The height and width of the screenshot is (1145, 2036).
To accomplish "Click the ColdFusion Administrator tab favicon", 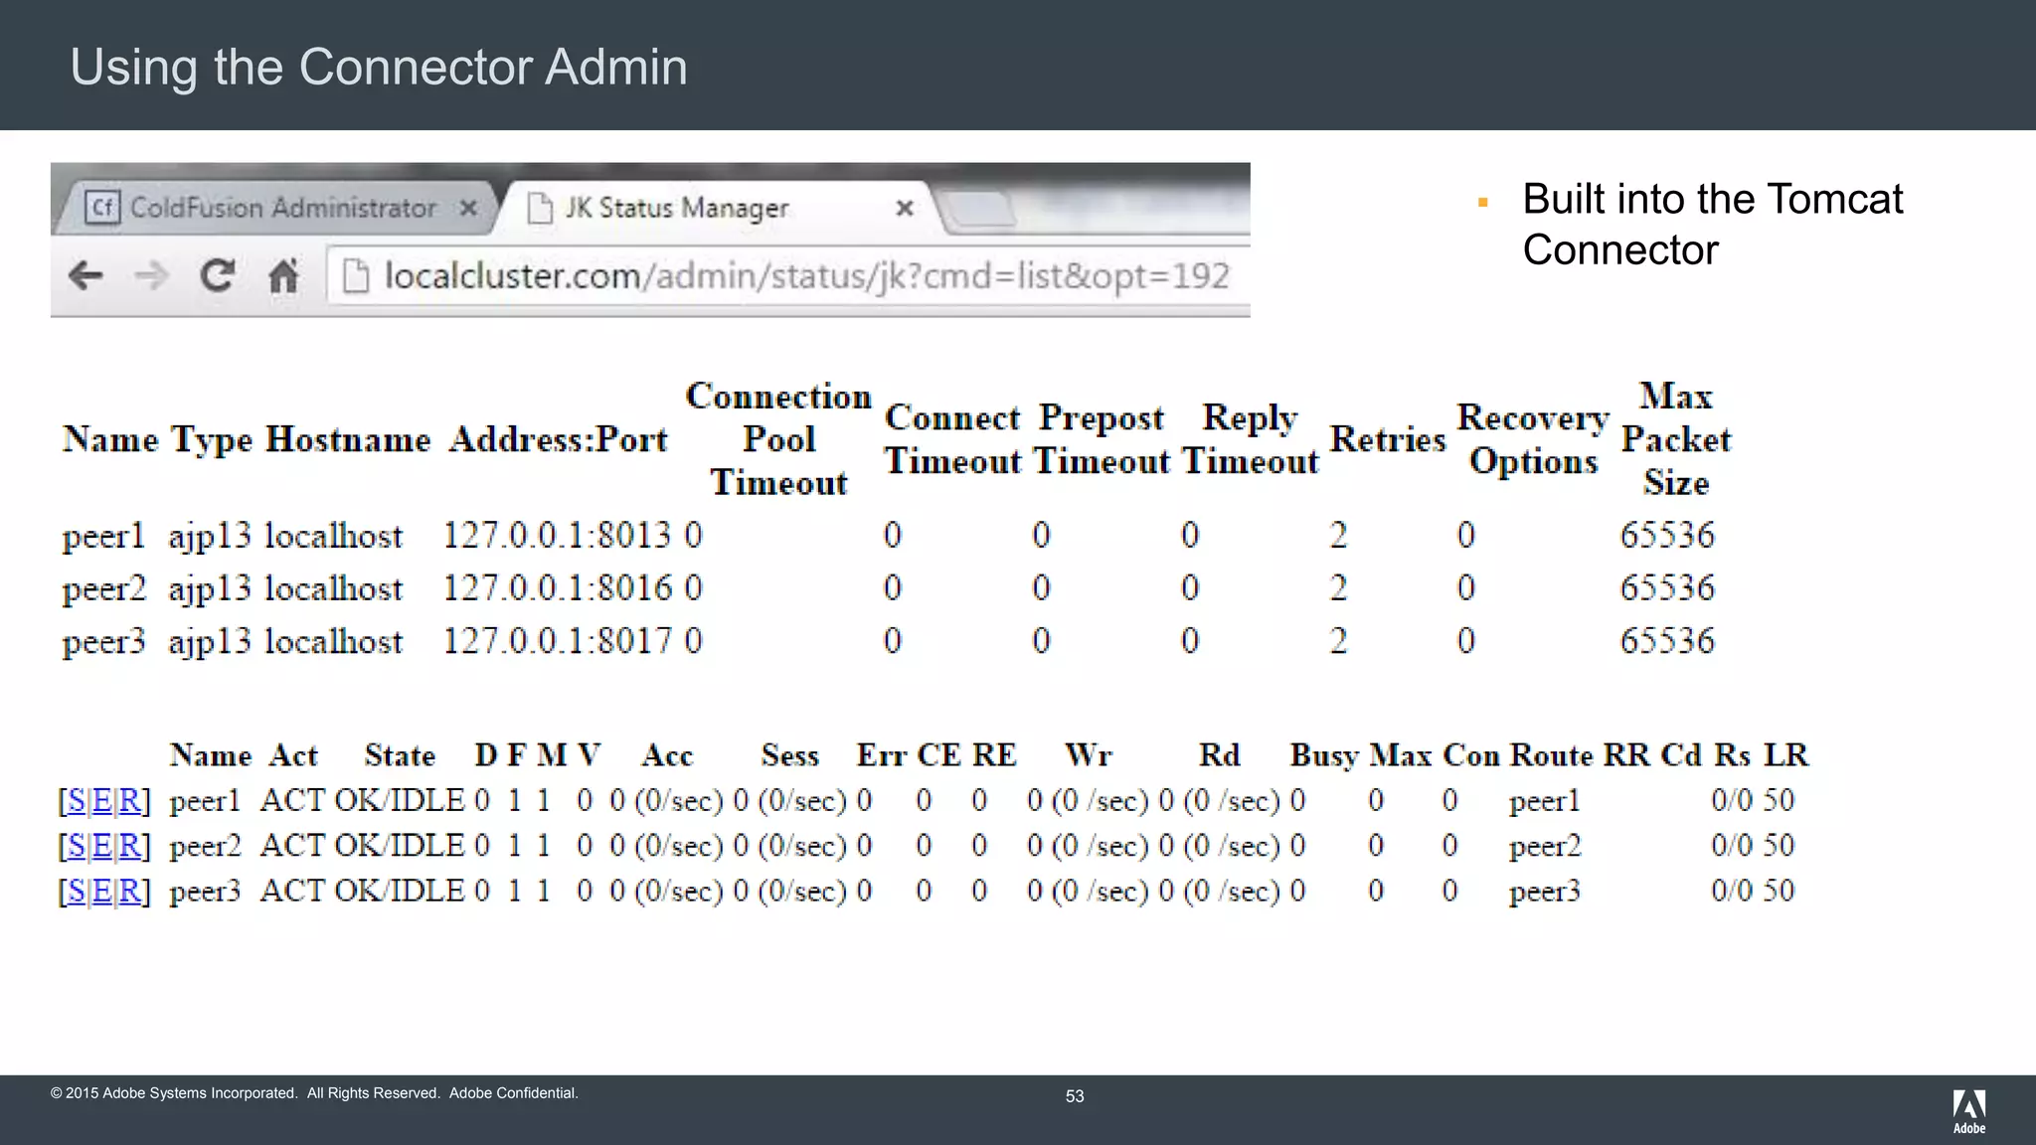I will tap(101, 208).
